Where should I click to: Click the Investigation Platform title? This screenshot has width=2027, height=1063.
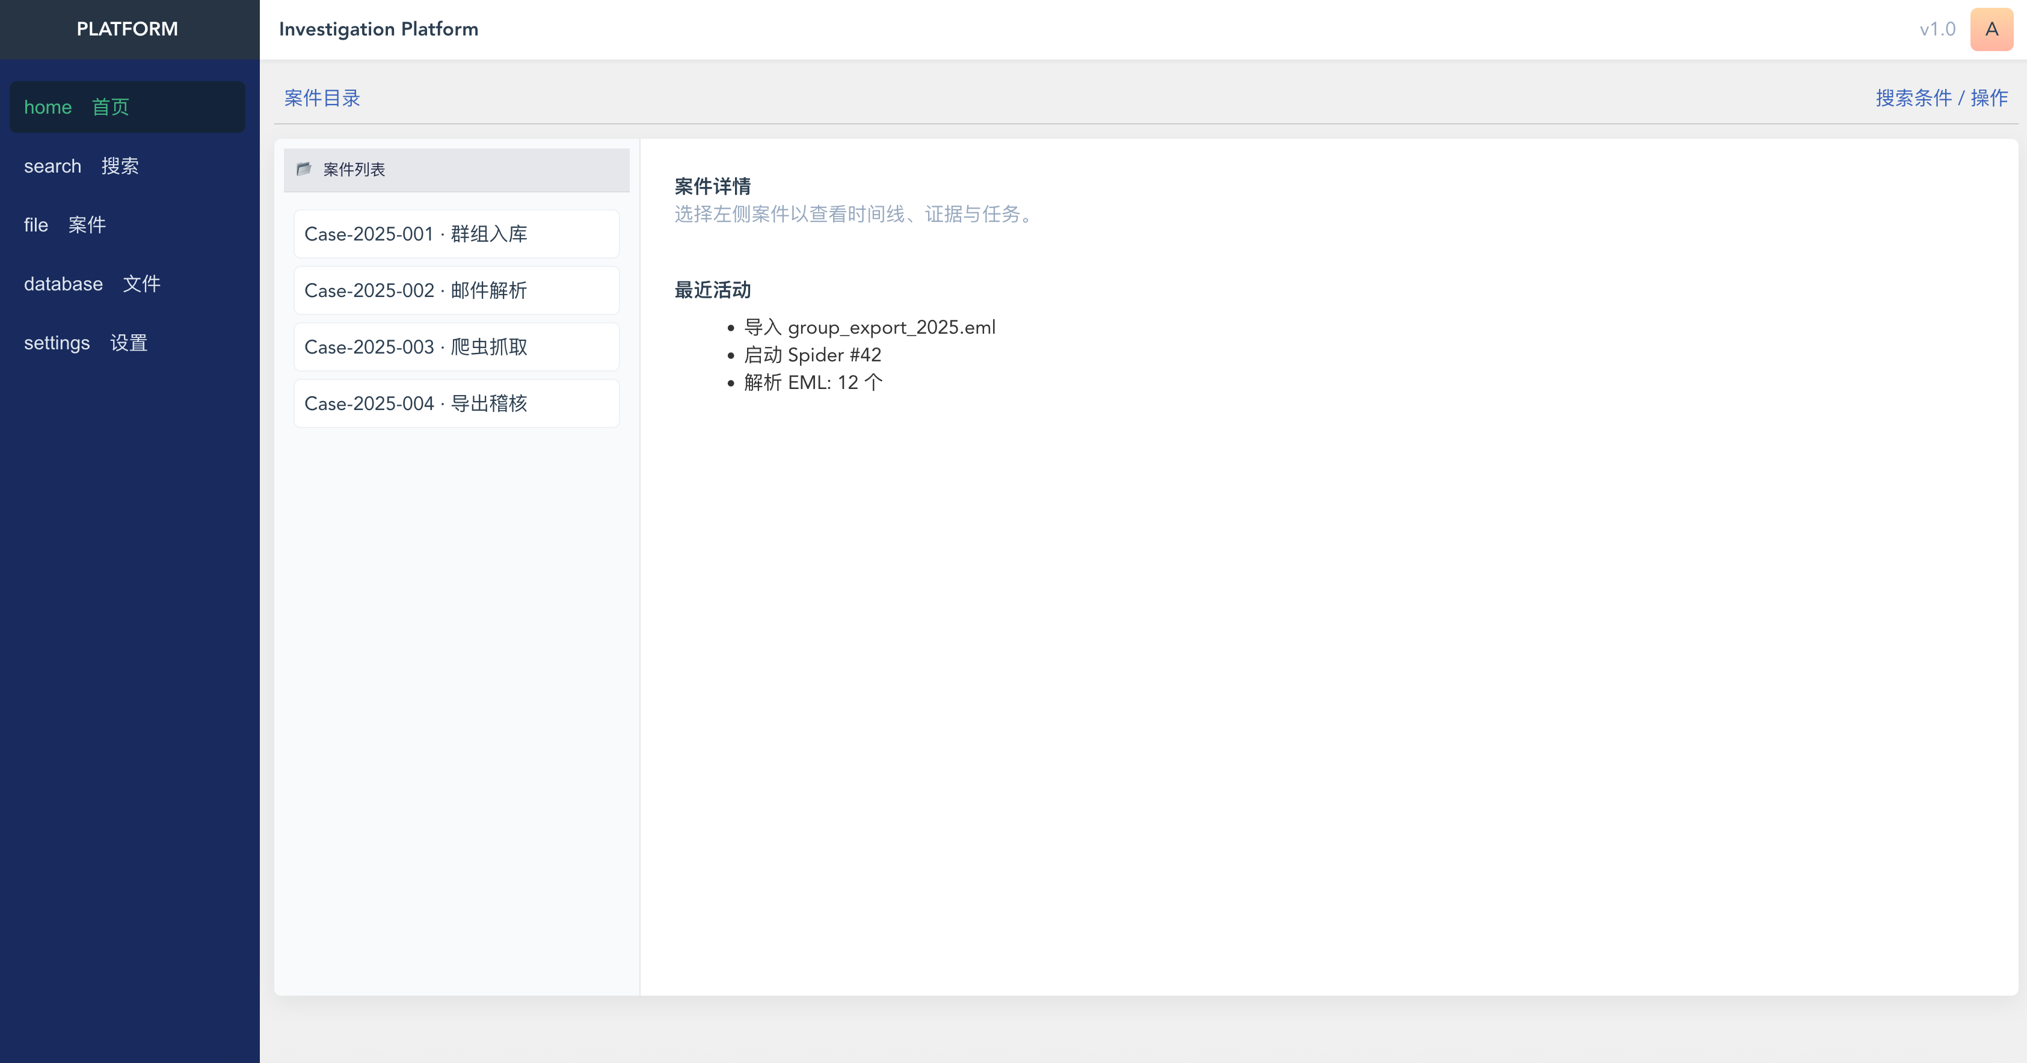[378, 29]
